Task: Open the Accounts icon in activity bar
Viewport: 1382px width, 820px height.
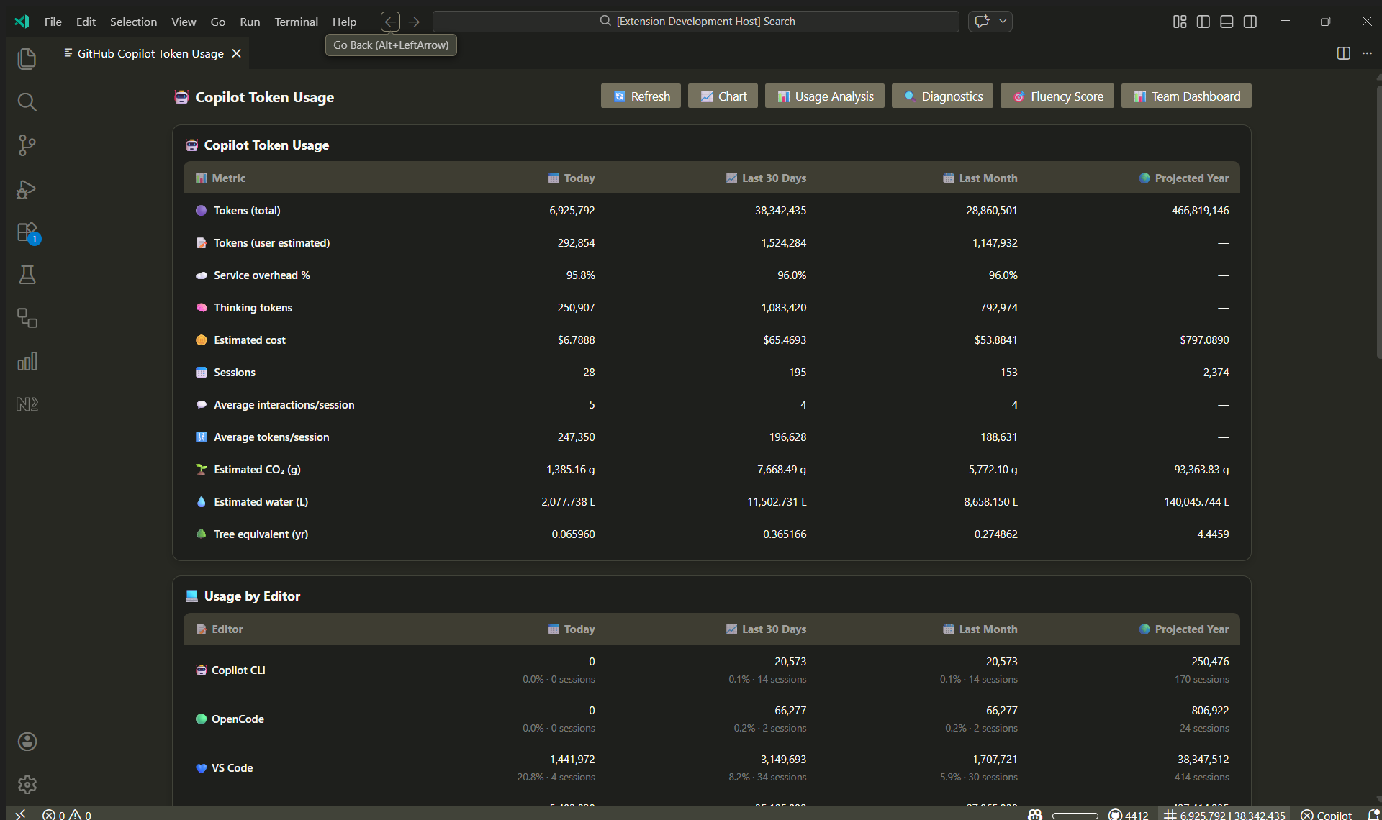Action: click(x=27, y=742)
